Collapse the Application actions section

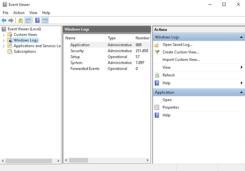(x=241, y=92)
